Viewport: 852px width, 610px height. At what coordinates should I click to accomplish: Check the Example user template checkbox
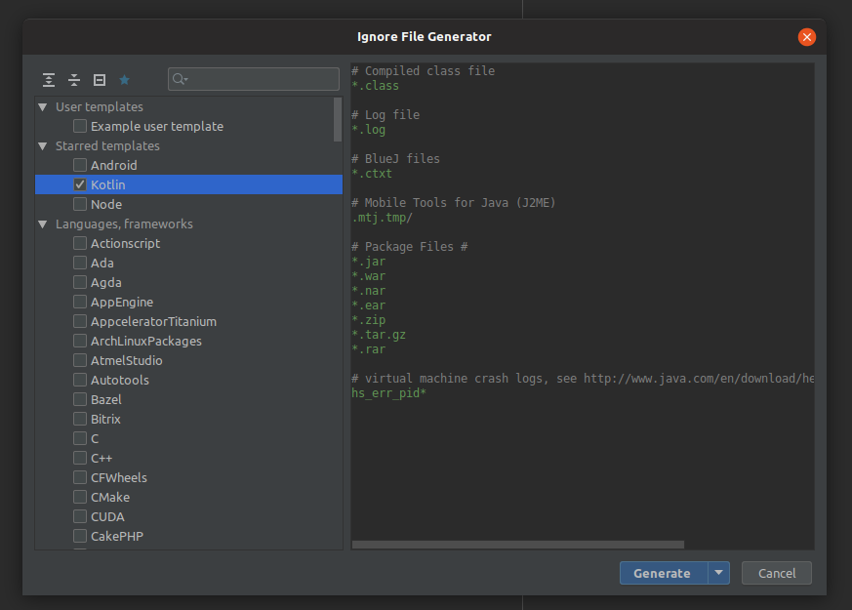click(x=80, y=126)
